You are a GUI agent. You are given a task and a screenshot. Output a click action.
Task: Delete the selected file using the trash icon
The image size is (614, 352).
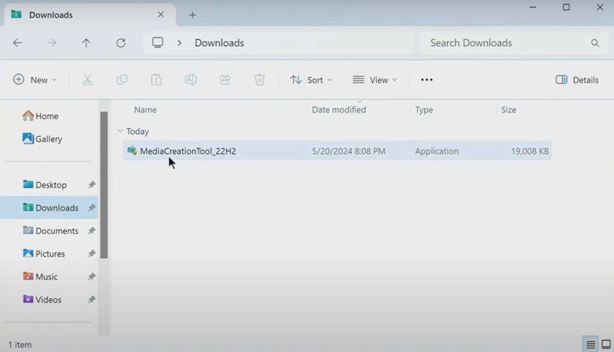[259, 79]
